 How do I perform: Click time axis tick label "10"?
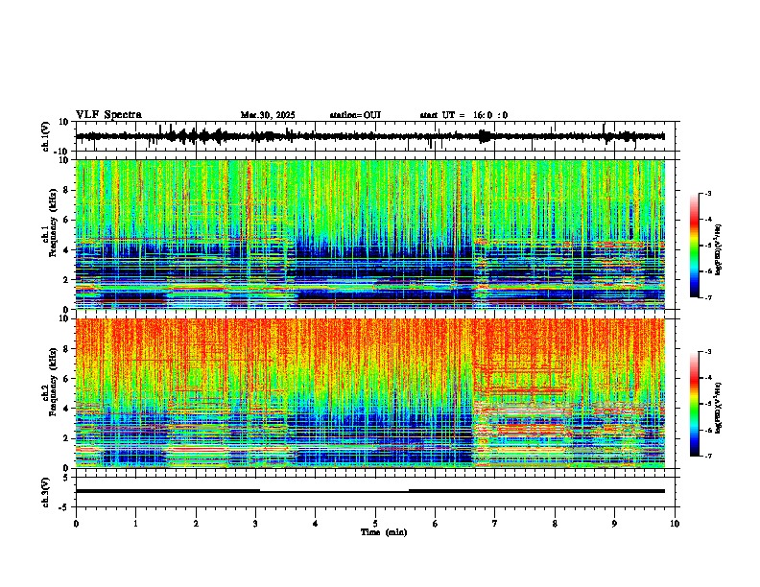[x=675, y=524]
